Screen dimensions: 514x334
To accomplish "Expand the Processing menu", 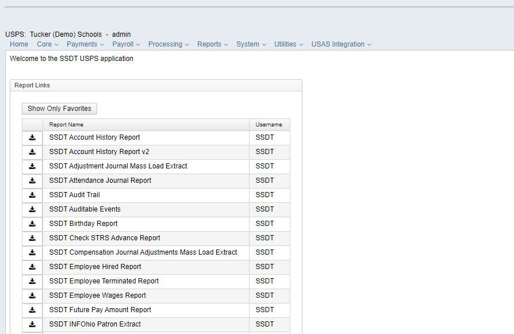I will (168, 44).
